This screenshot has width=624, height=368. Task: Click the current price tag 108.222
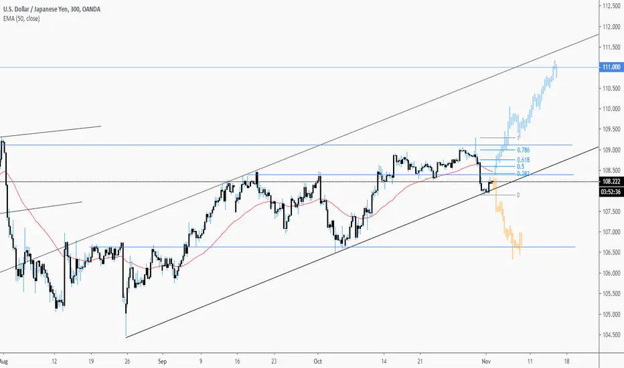611,182
